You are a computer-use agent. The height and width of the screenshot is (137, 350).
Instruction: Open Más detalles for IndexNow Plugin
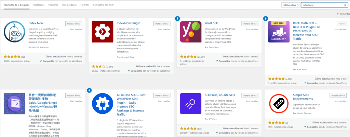[164, 29]
